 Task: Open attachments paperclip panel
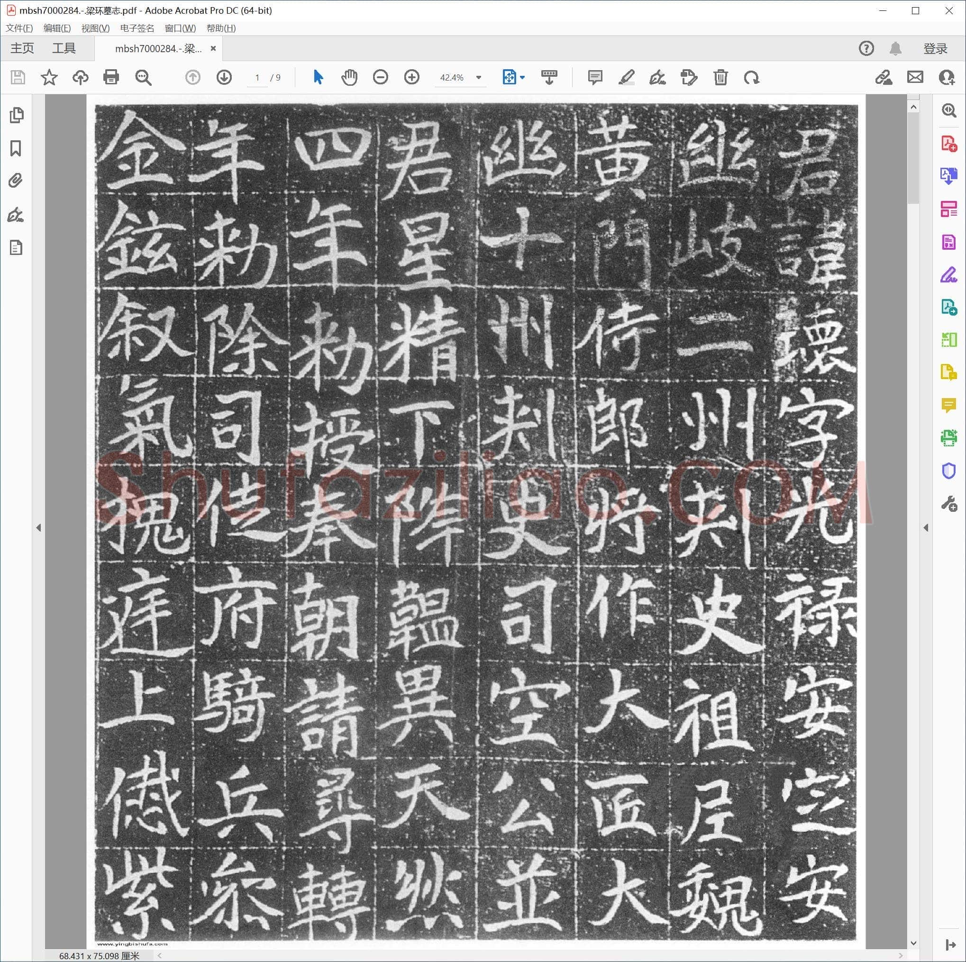tap(16, 181)
